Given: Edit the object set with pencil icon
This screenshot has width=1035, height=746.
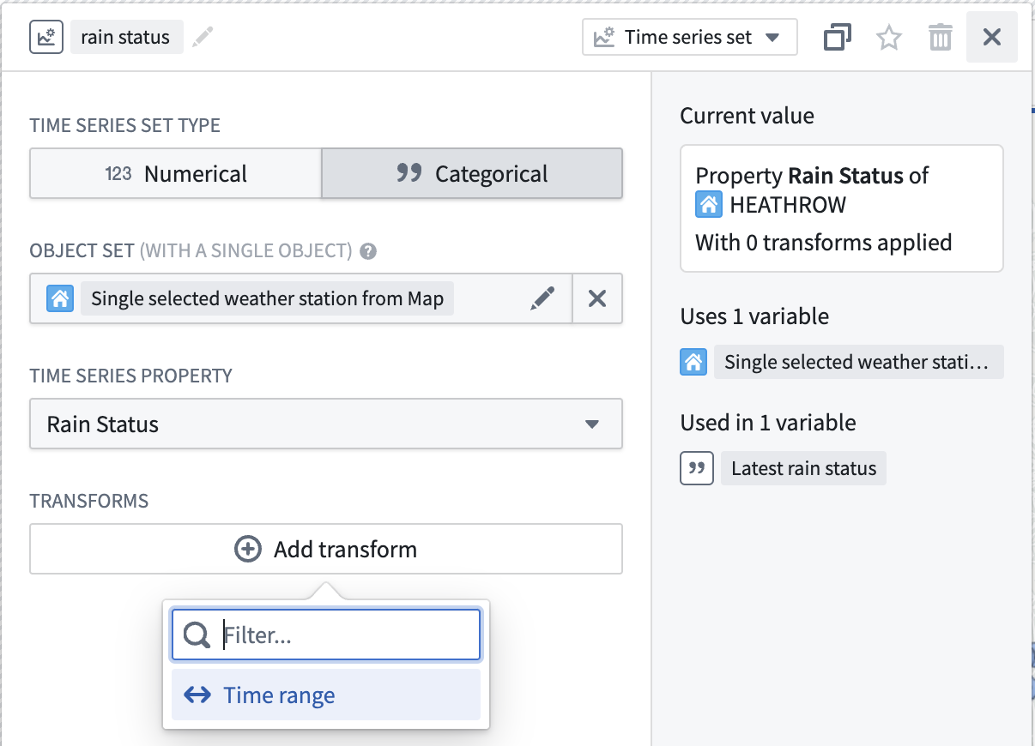Looking at the screenshot, I should pos(542,298).
